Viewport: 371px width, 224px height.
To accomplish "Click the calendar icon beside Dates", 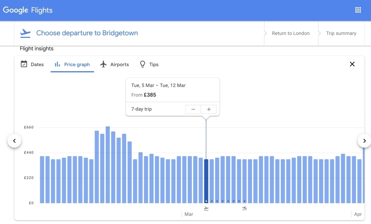I will tap(24, 64).
